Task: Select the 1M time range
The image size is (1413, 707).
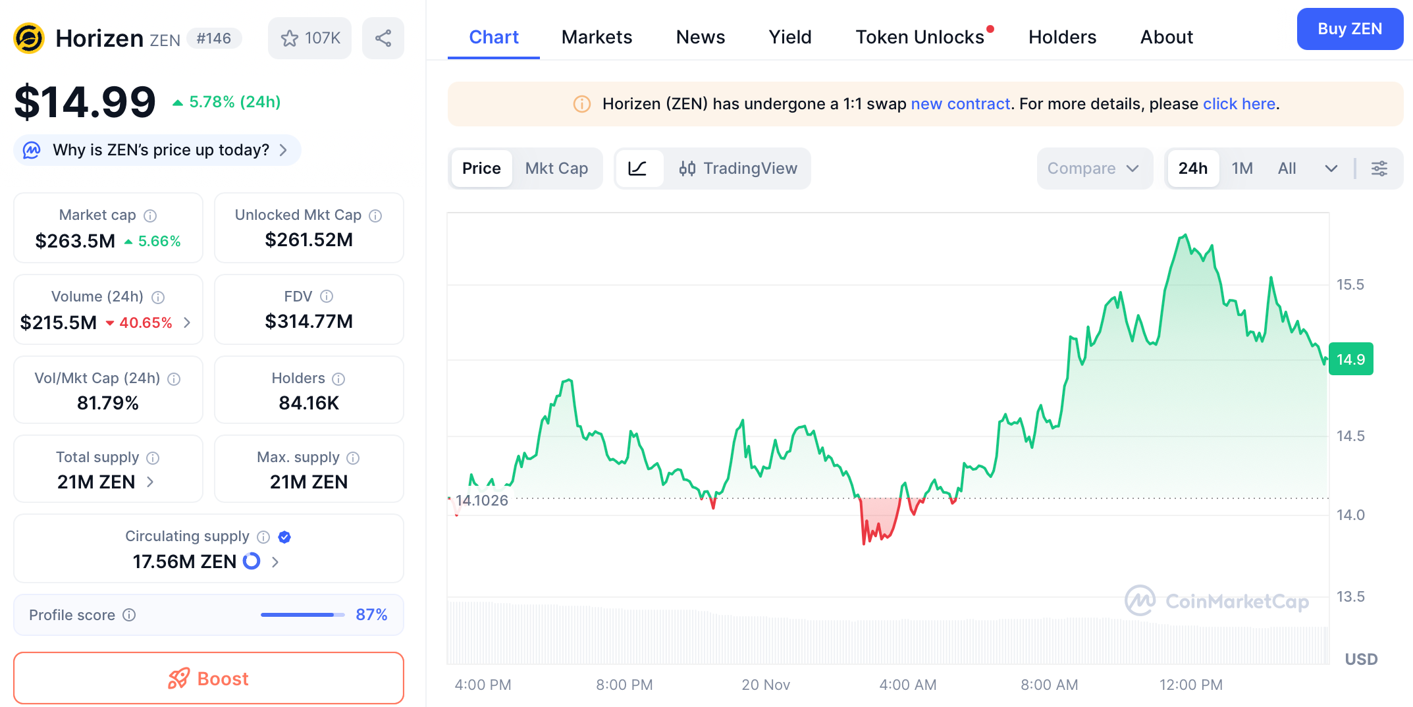Action: pos(1242,169)
